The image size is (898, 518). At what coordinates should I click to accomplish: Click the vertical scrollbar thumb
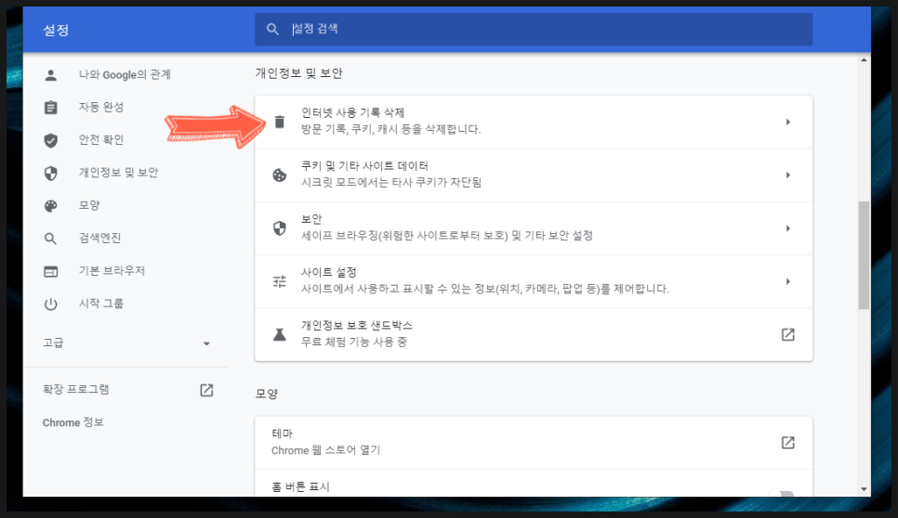[864, 255]
